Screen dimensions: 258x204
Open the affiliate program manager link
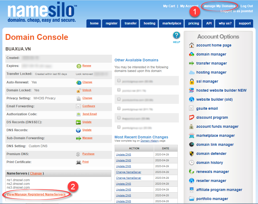[x=219, y=190]
